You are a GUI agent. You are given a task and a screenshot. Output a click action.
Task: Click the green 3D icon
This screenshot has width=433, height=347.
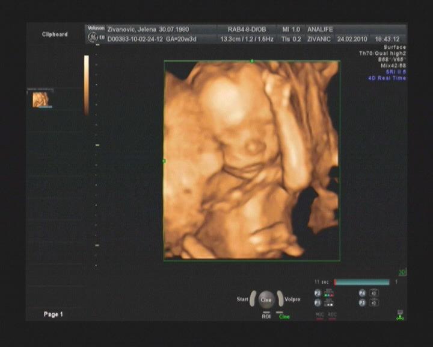pos(402,272)
